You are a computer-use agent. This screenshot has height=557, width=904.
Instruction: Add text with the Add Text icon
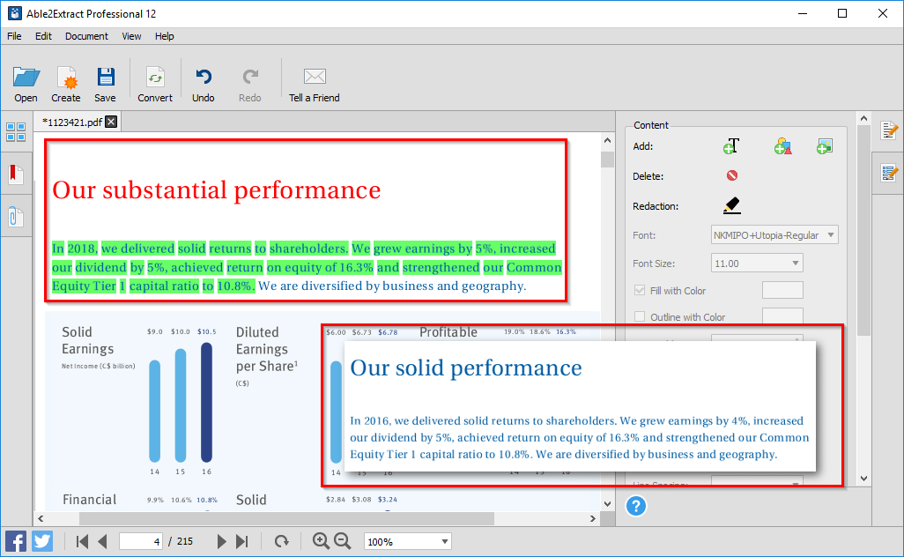pos(731,146)
